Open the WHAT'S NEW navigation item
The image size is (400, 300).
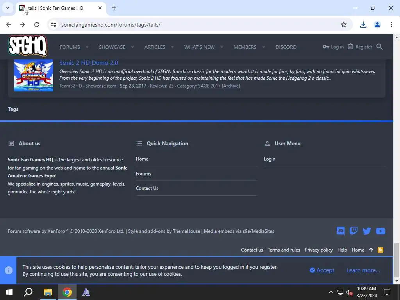click(x=200, y=47)
